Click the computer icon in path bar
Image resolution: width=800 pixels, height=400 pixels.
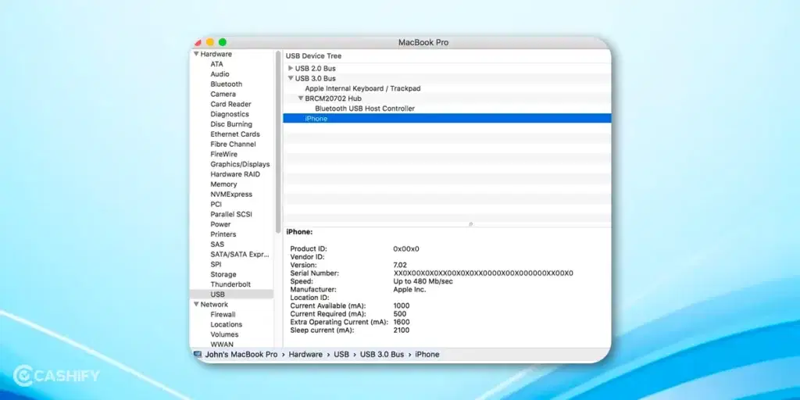click(x=198, y=354)
